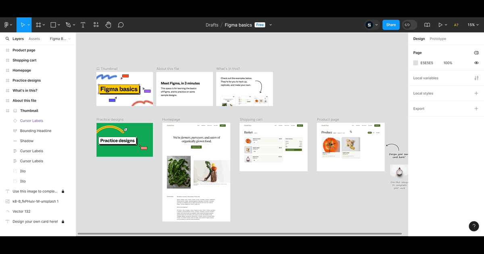Select the Pen tool

tap(68, 25)
